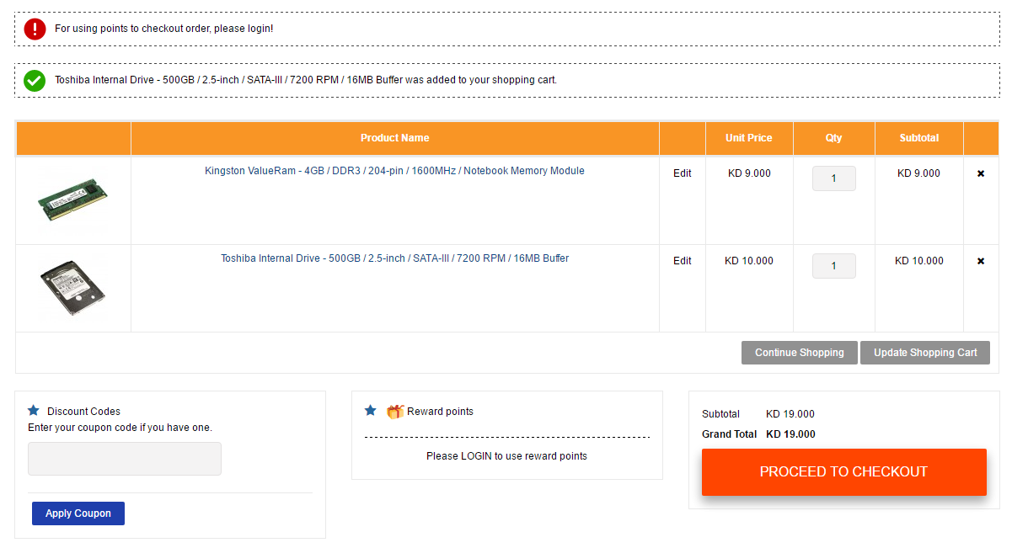Screen dimensions: 1012x548
Task: Focus quantity field for Kingston ValueRam
Action: coord(833,178)
